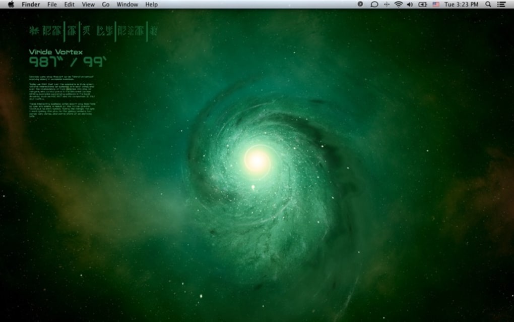
Task: Click the bright galaxy core on the wallpaper
Action: [257, 160]
